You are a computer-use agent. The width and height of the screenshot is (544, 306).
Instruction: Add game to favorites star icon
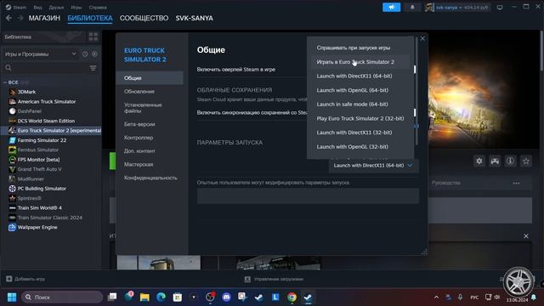coord(526,161)
